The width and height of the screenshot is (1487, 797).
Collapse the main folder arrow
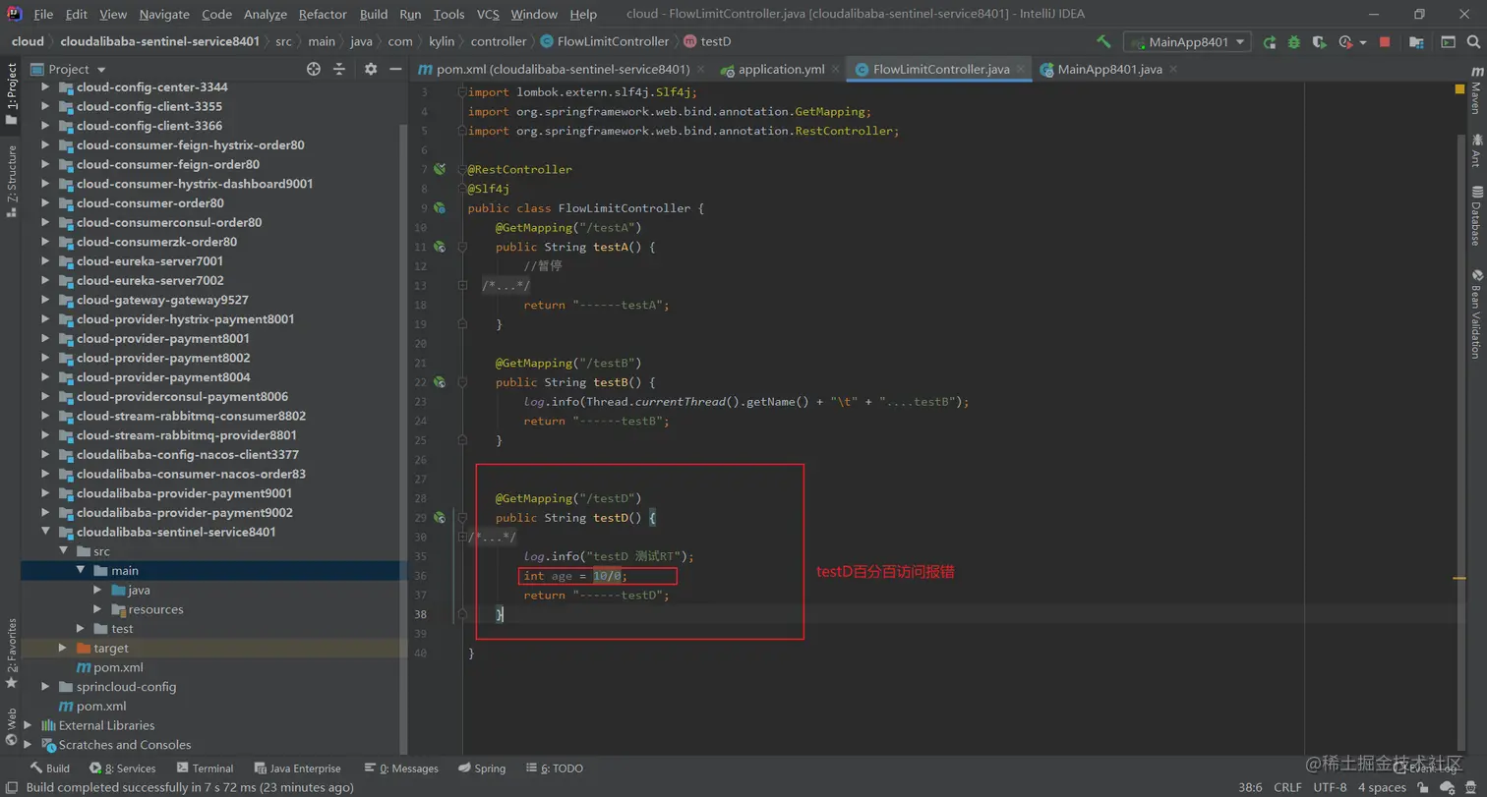click(x=82, y=571)
